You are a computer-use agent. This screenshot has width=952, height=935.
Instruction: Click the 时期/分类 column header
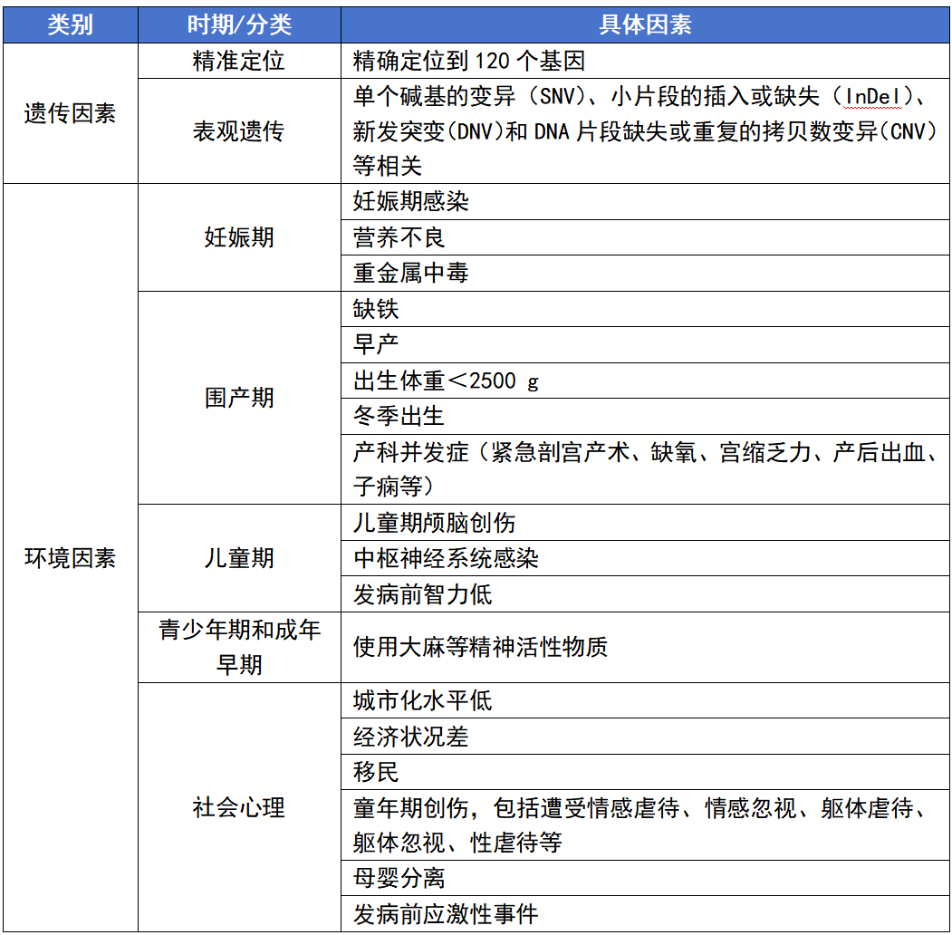[x=239, y=25]
